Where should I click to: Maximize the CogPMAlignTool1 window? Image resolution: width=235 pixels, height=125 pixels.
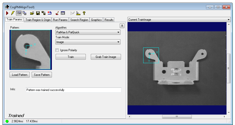tap(218, 7)
